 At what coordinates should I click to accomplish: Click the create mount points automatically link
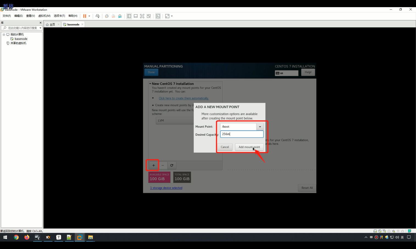point(184,98)
